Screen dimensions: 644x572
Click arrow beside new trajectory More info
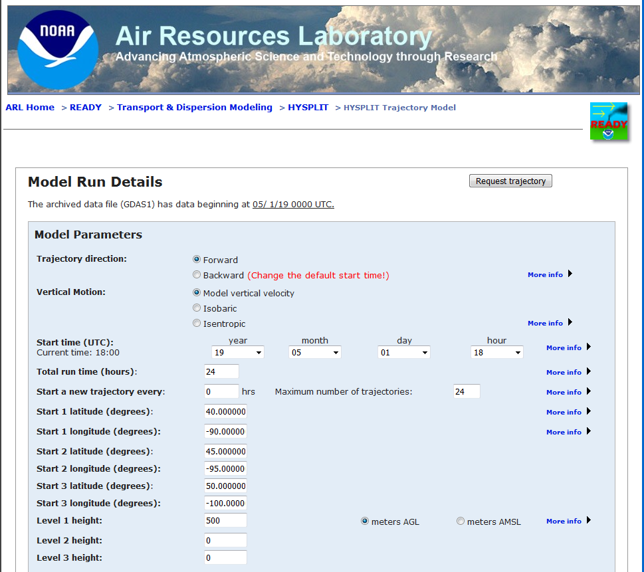pos(589,391)
